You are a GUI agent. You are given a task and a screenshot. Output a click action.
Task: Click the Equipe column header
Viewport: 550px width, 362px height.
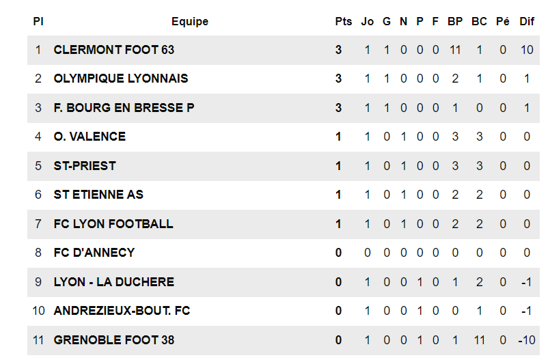(190, 22)
